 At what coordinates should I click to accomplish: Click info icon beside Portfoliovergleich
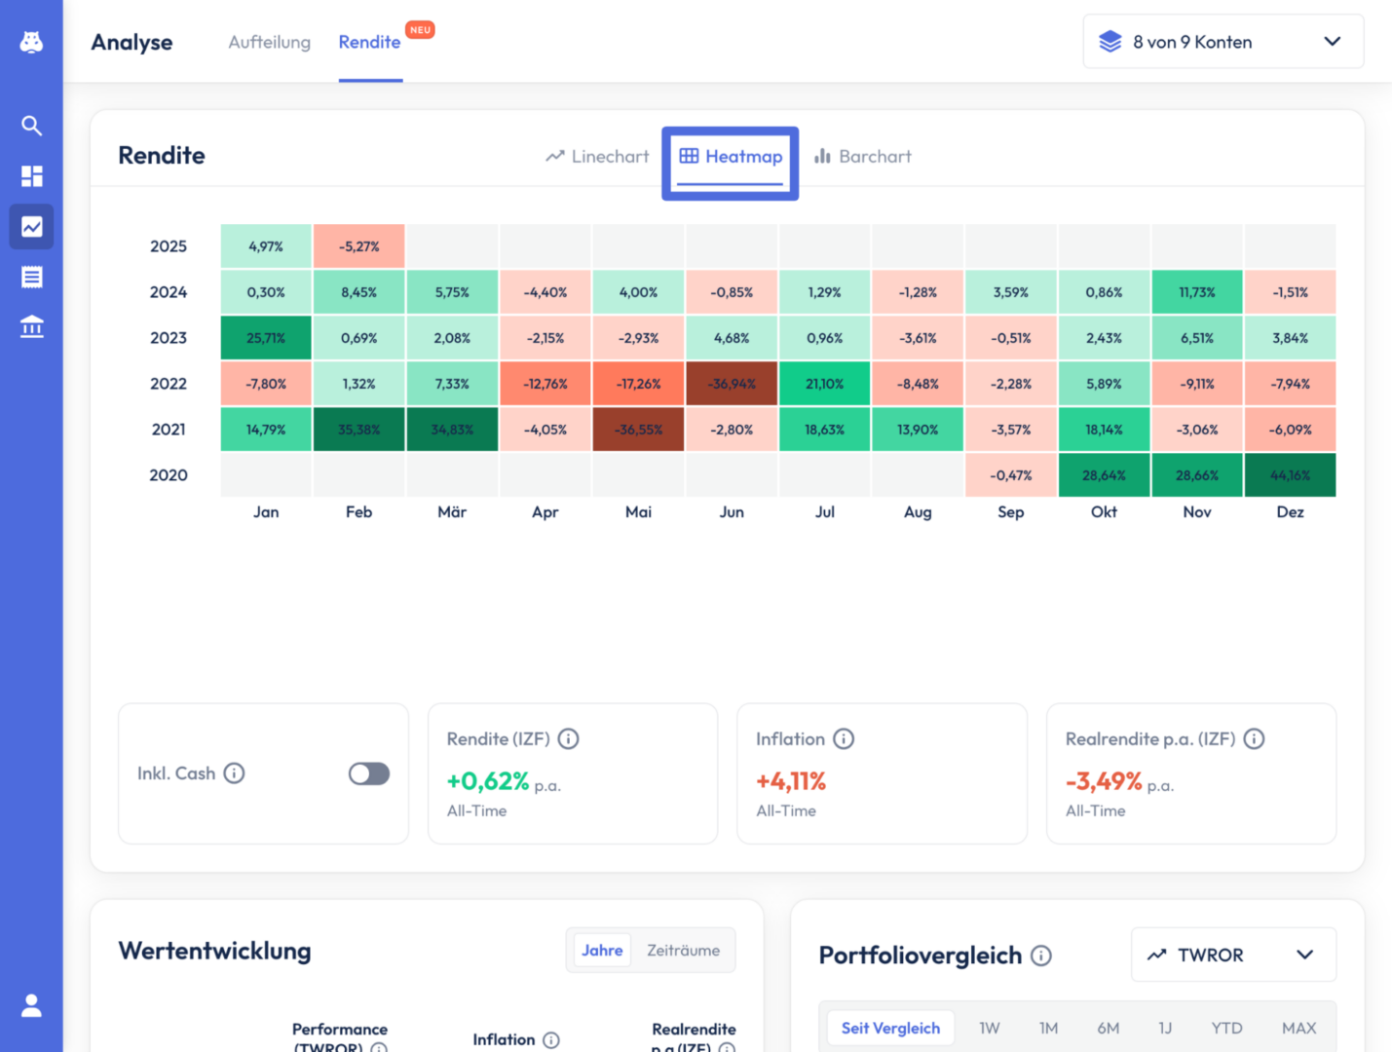pos(1041,956)
